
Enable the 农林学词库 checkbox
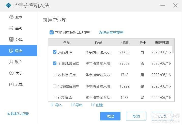point(55,75)
